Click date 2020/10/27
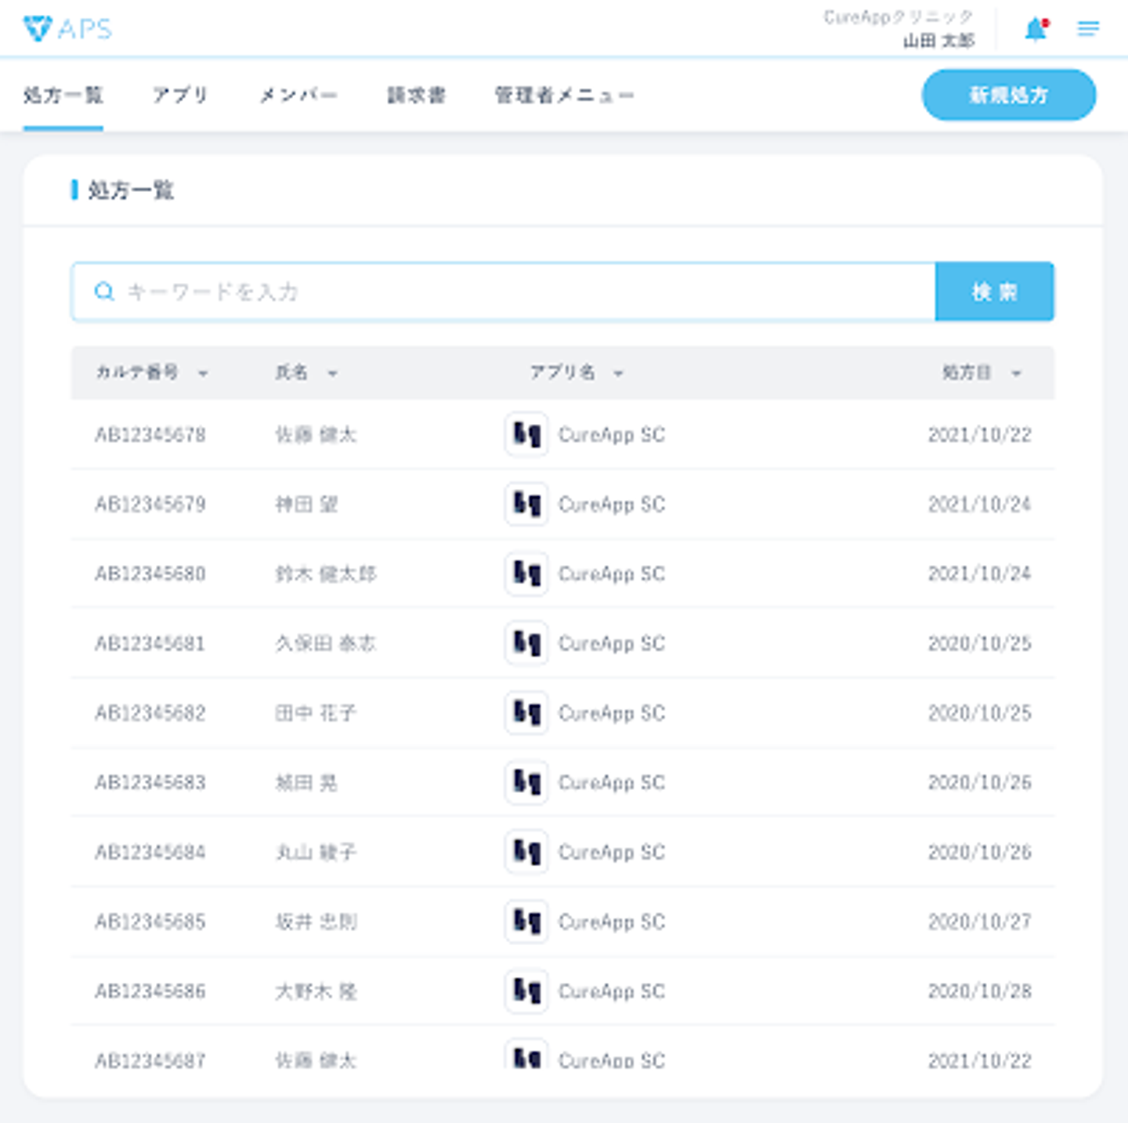 [x=980, y=922]
